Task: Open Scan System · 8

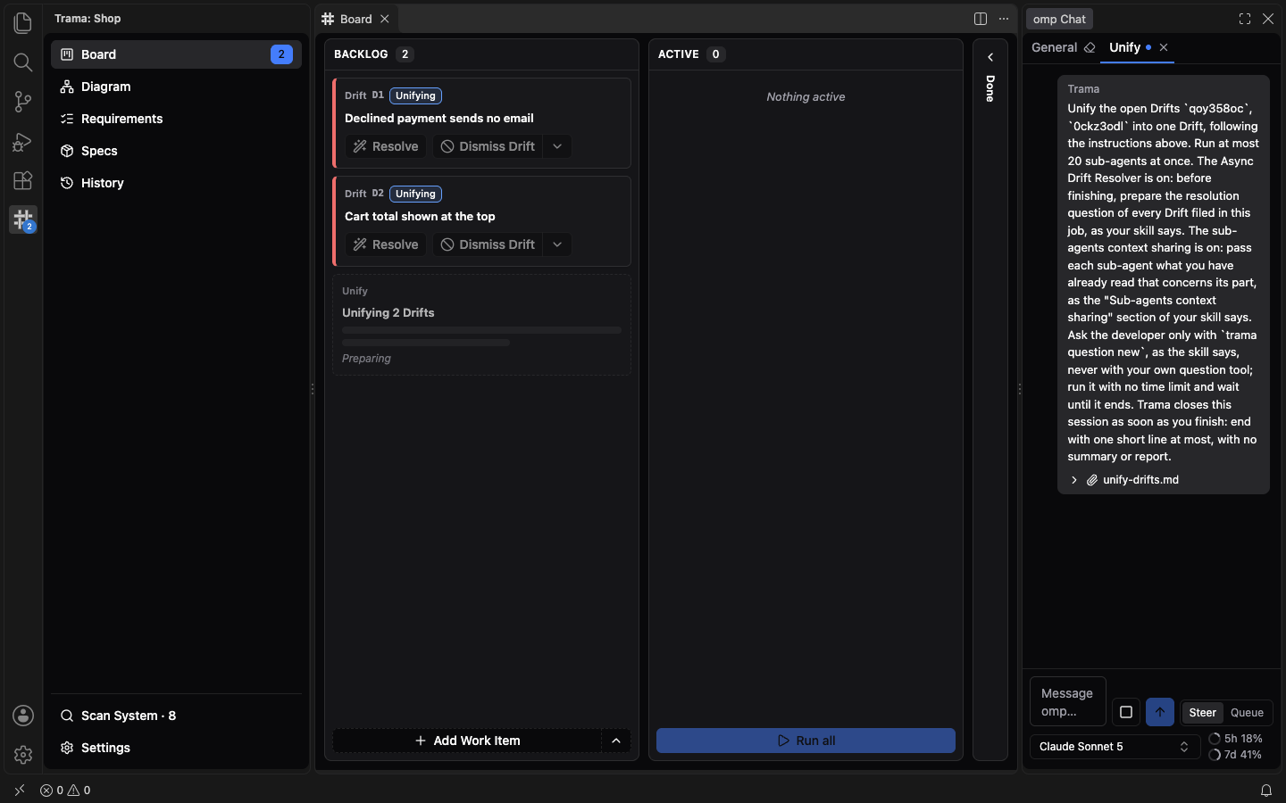Action: click(176, 716)
